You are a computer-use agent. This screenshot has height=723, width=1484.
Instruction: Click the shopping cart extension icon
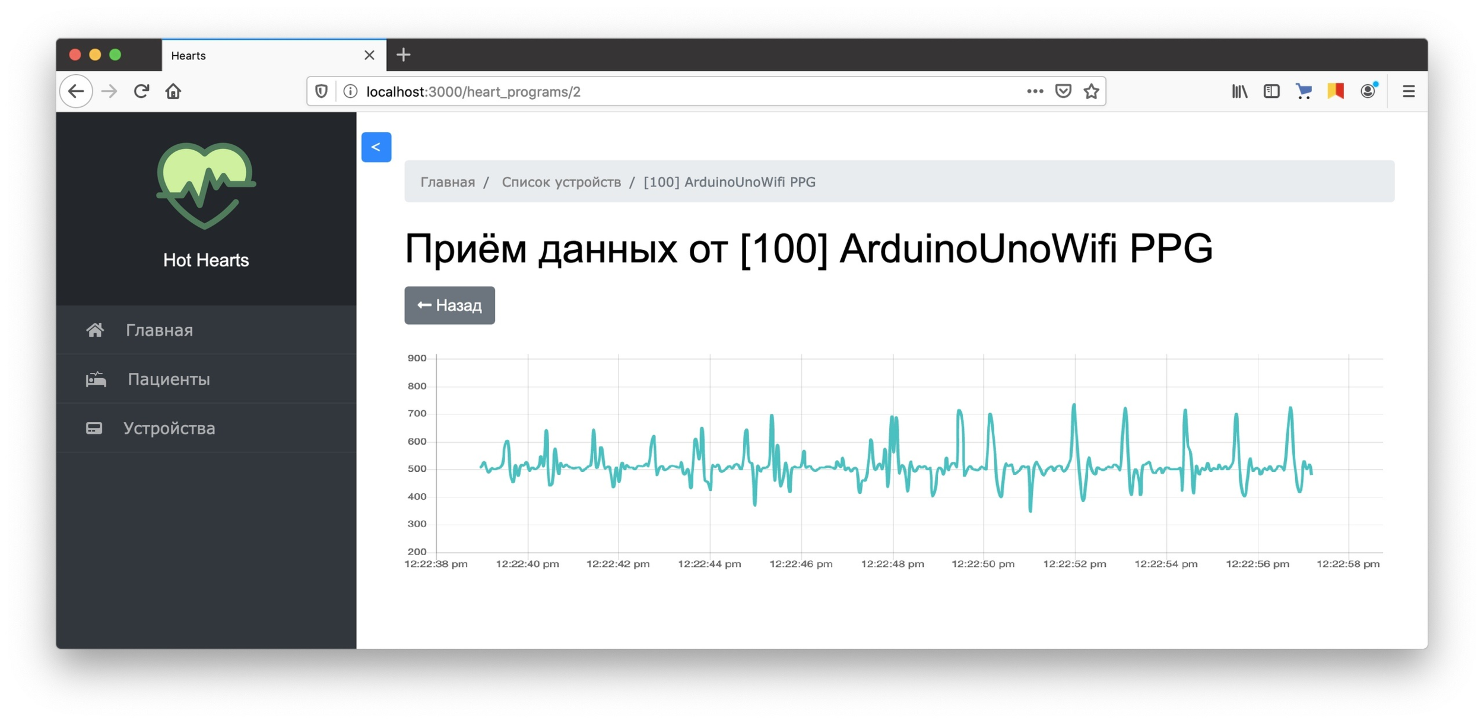pyautogui.click(x=1304, y=91)
